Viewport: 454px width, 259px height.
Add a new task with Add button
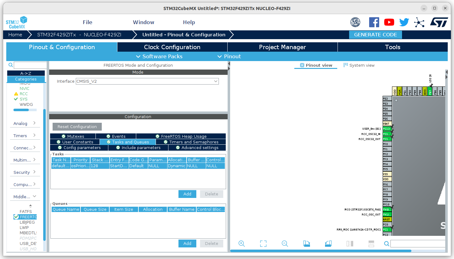pos(187,194)
